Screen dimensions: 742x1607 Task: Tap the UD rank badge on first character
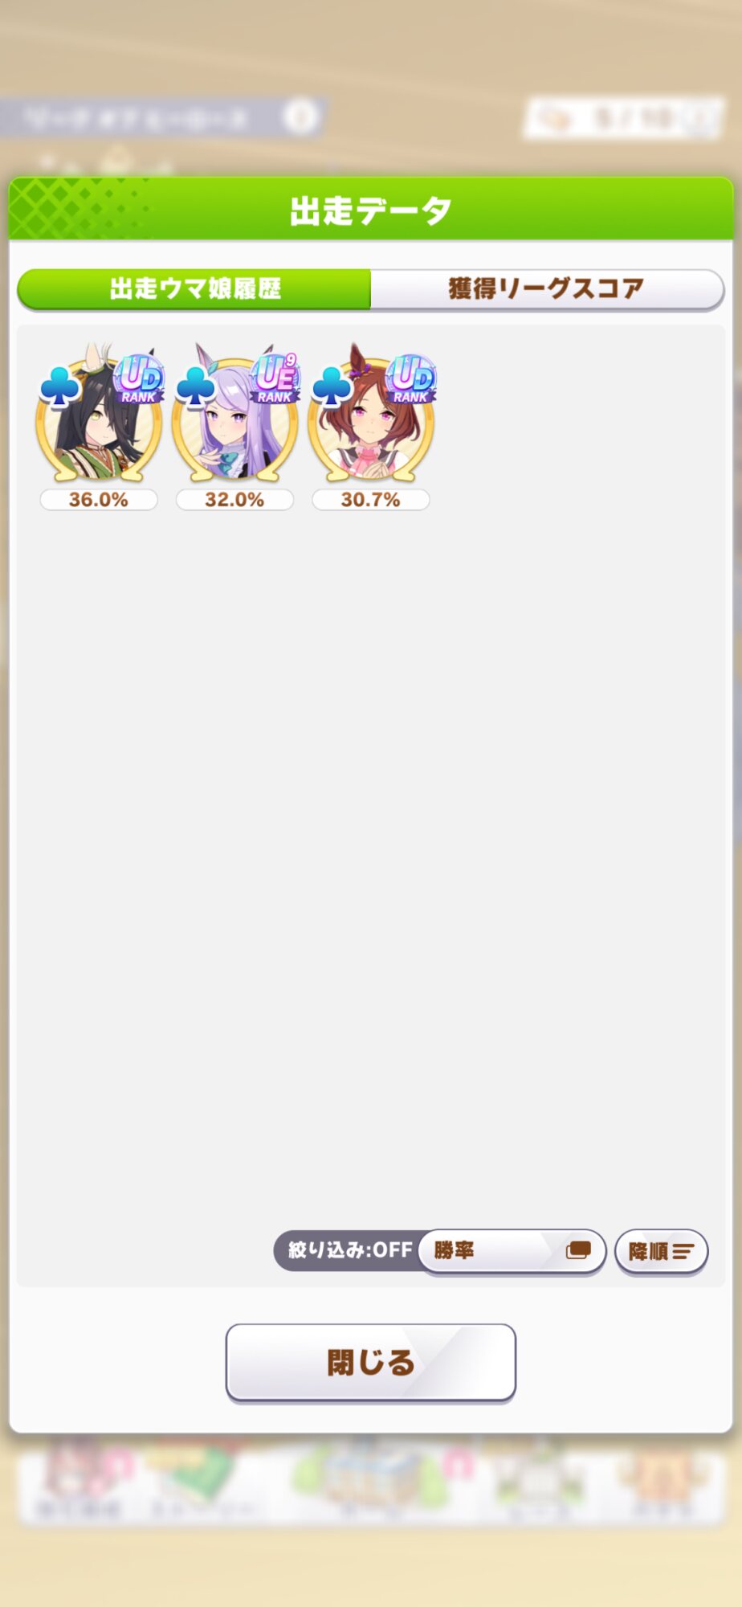coord(140,378)
